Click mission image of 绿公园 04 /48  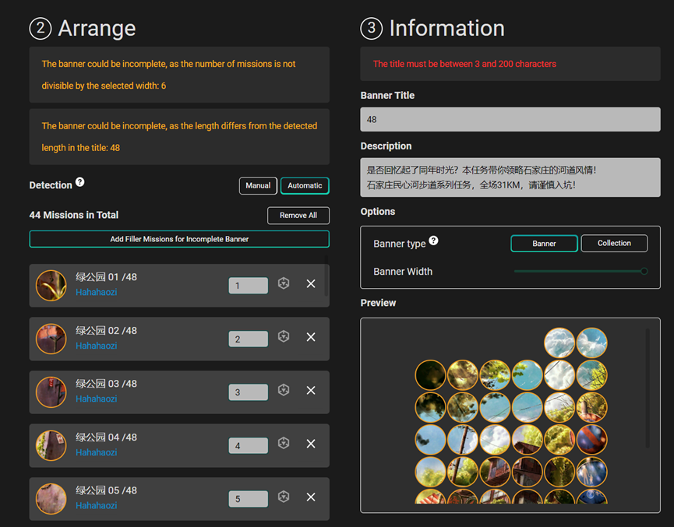pyautogui.click(x=51, y=445)
